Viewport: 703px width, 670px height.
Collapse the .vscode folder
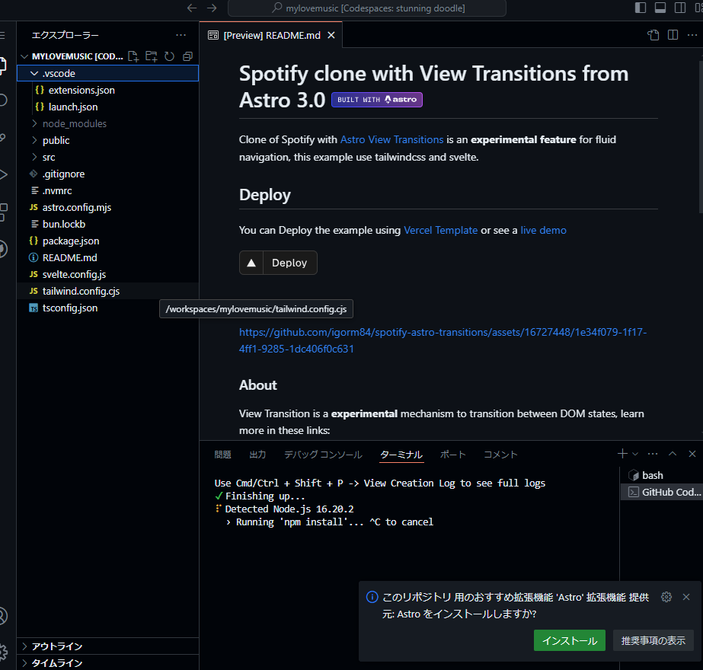(x=107, y=73)
